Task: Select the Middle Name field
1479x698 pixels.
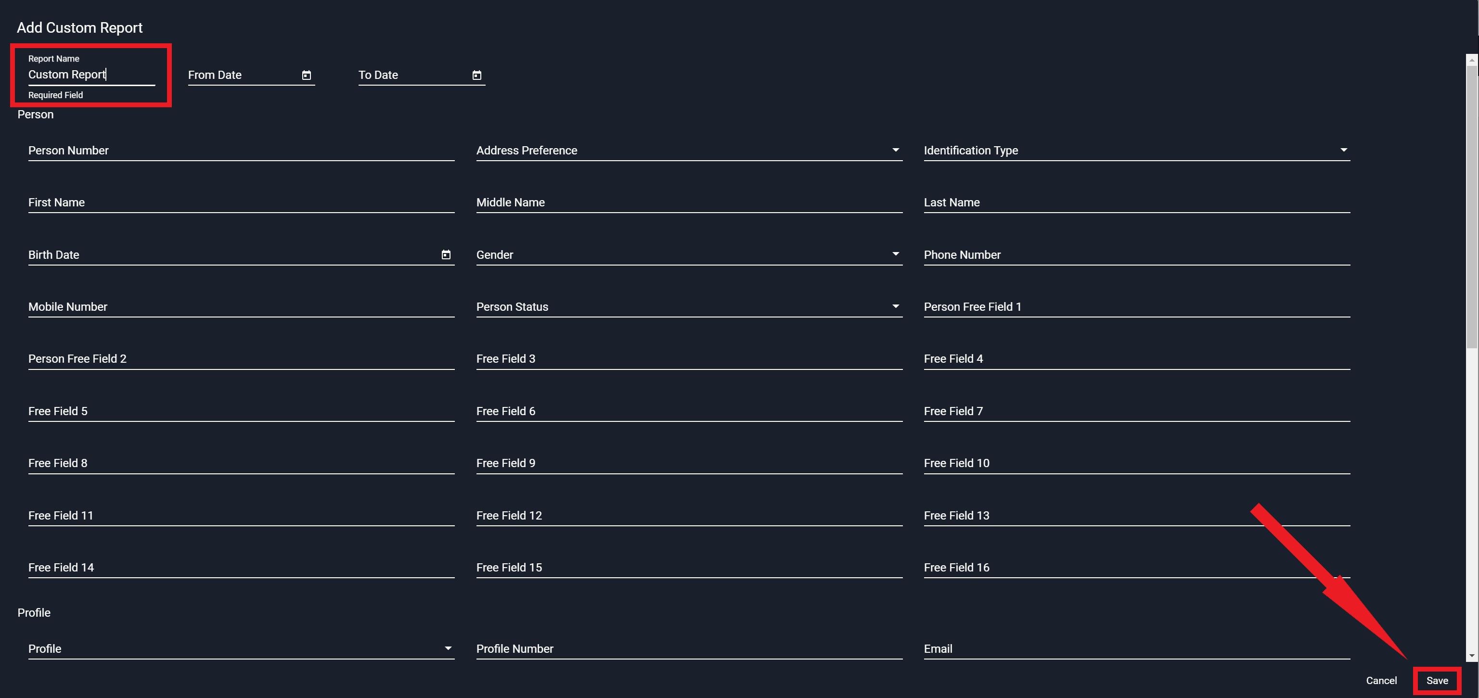Action: pyautogui.click(x=690, y=203)
